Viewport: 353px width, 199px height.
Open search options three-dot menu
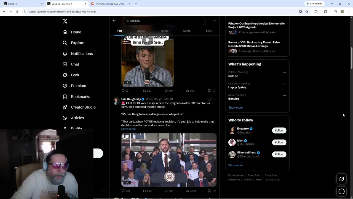pos(214,21)
